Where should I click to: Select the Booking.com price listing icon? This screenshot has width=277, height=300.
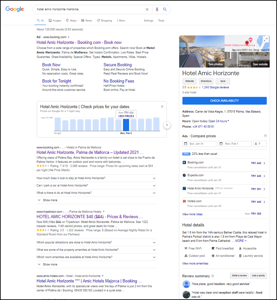coord(184,162)
